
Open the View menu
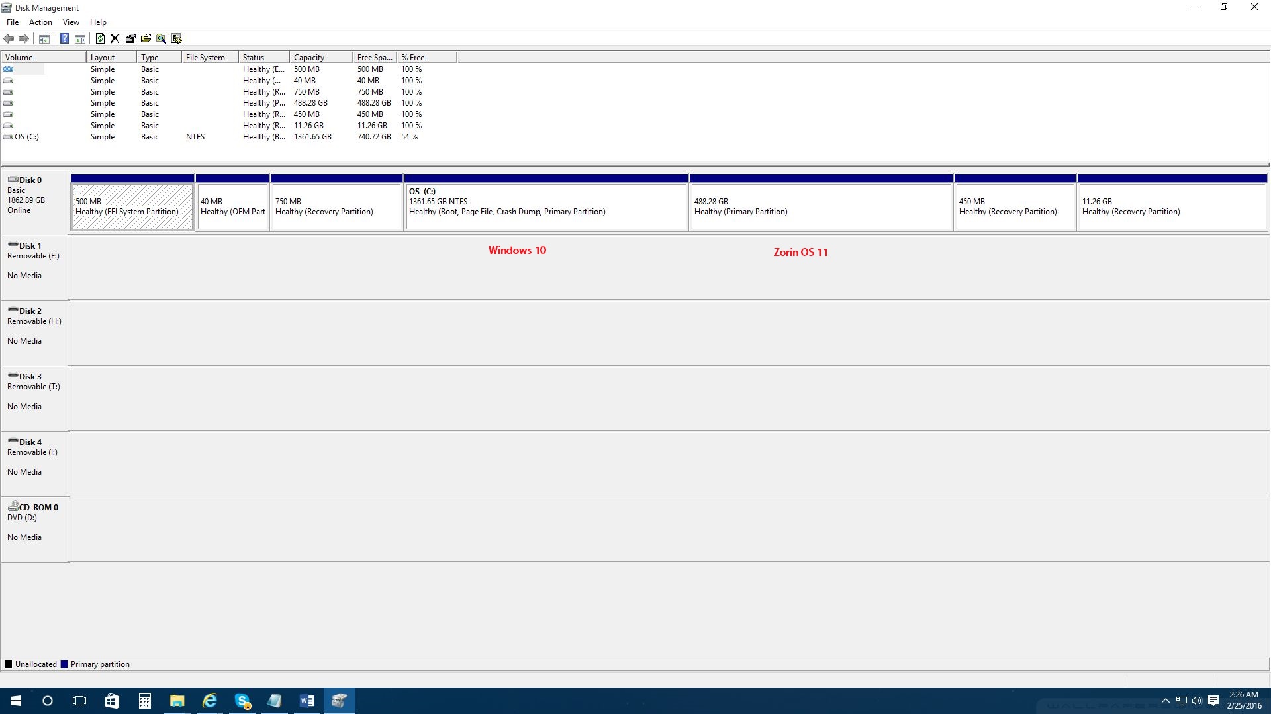coord(71,22)
